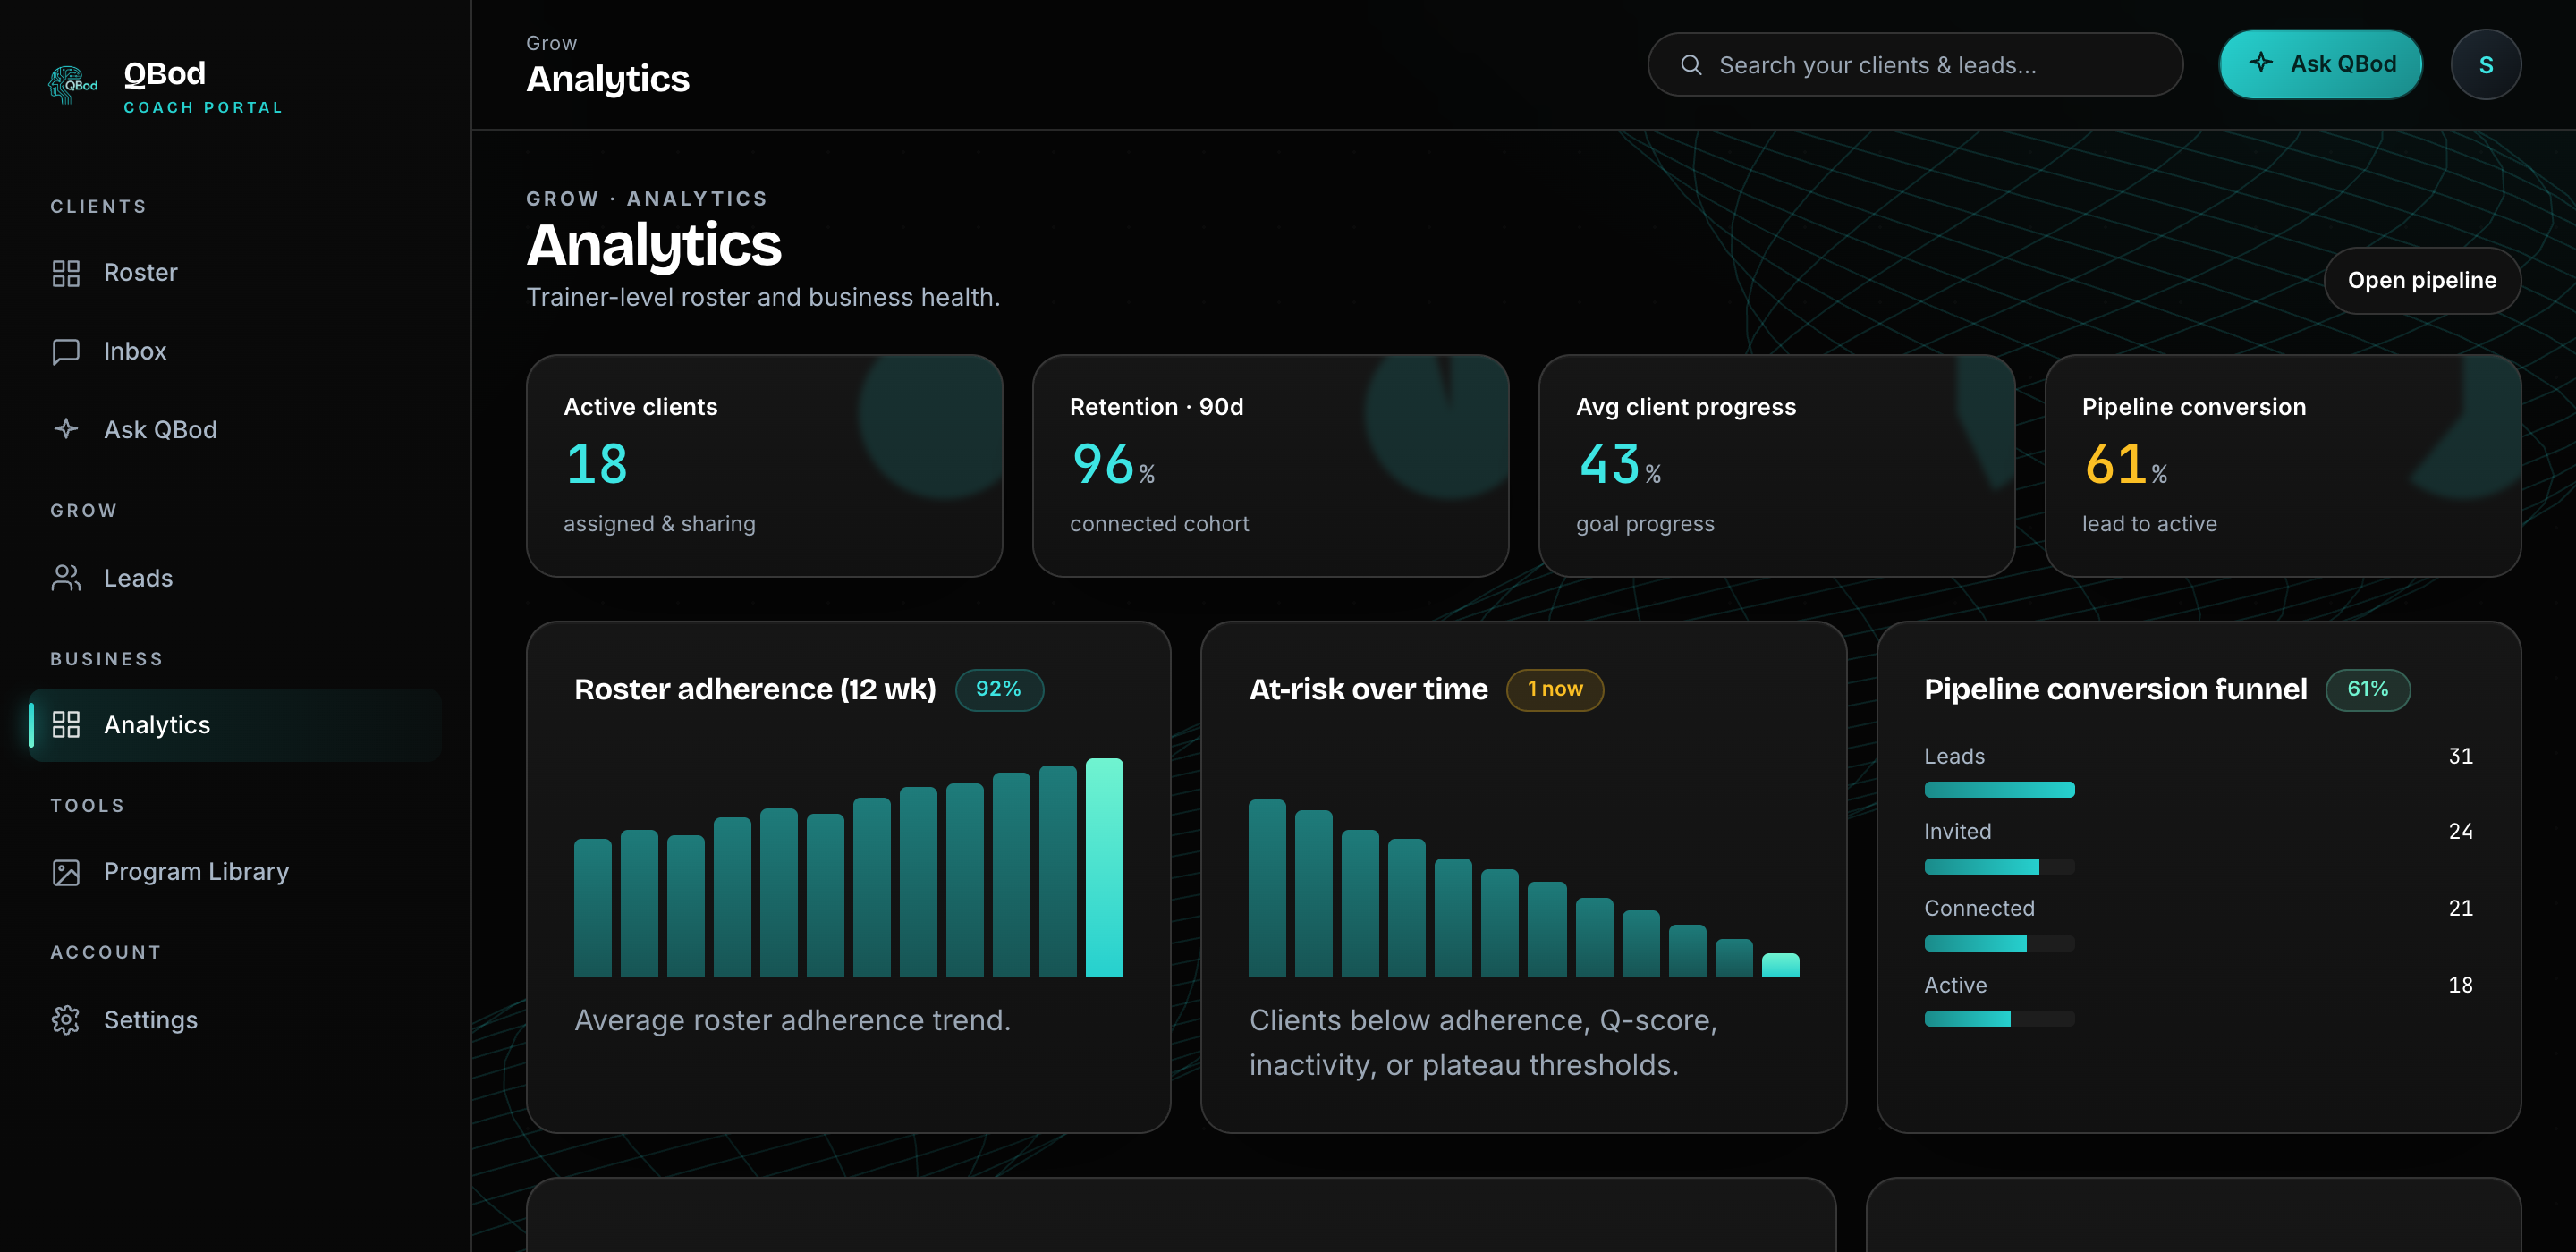The height and width of the screenshot is (1252, 2576).
Task: Click the highlighted last bar in Roster adherence chart
Action: coord(1104,867)
